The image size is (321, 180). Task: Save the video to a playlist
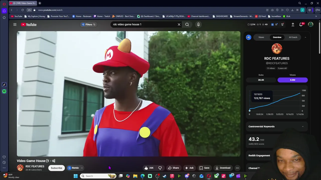204,168
